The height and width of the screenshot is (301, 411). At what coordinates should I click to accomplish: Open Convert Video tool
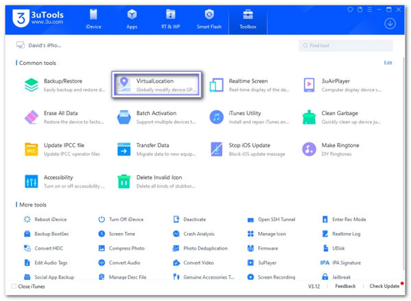(193, 263)
